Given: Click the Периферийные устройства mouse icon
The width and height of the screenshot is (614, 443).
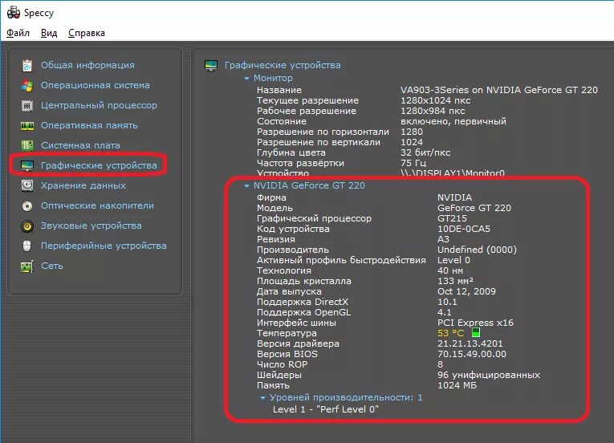Looking at the screenshot, I should (27, 246).
